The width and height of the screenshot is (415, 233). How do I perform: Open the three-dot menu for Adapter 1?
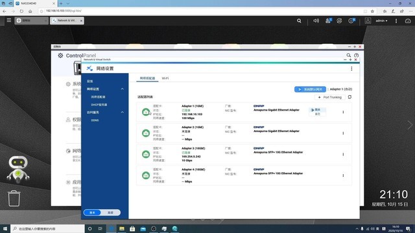pos(343,112)
